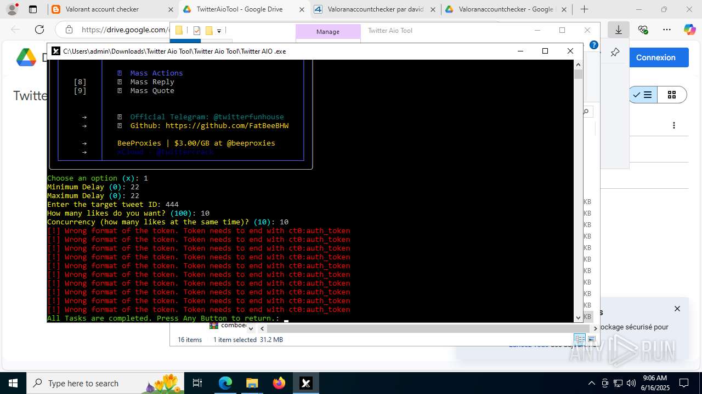Screen dimensions: 702x394
Task: Open Edge browser essentials icon
Action: tap(643, 30)
